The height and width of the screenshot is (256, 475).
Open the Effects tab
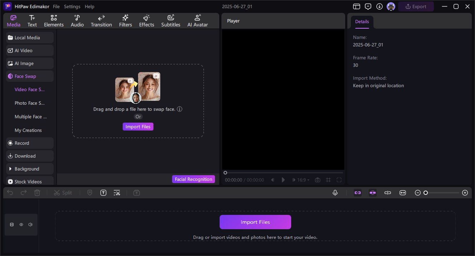click(147, 21)
